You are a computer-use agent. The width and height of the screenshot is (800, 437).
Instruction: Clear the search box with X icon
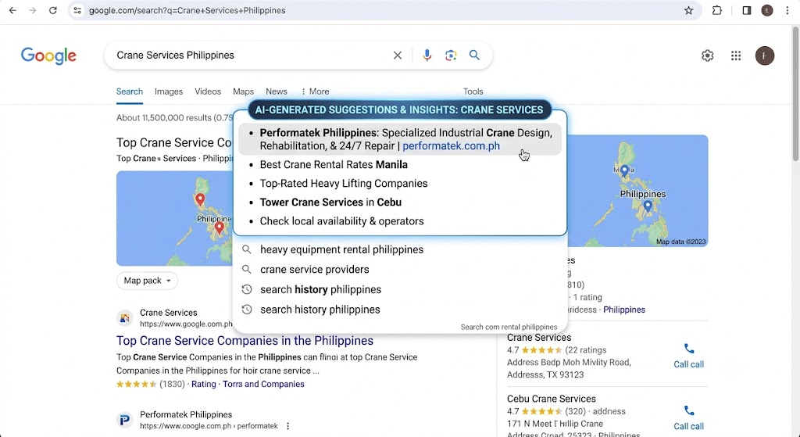(x=398, y=56)
